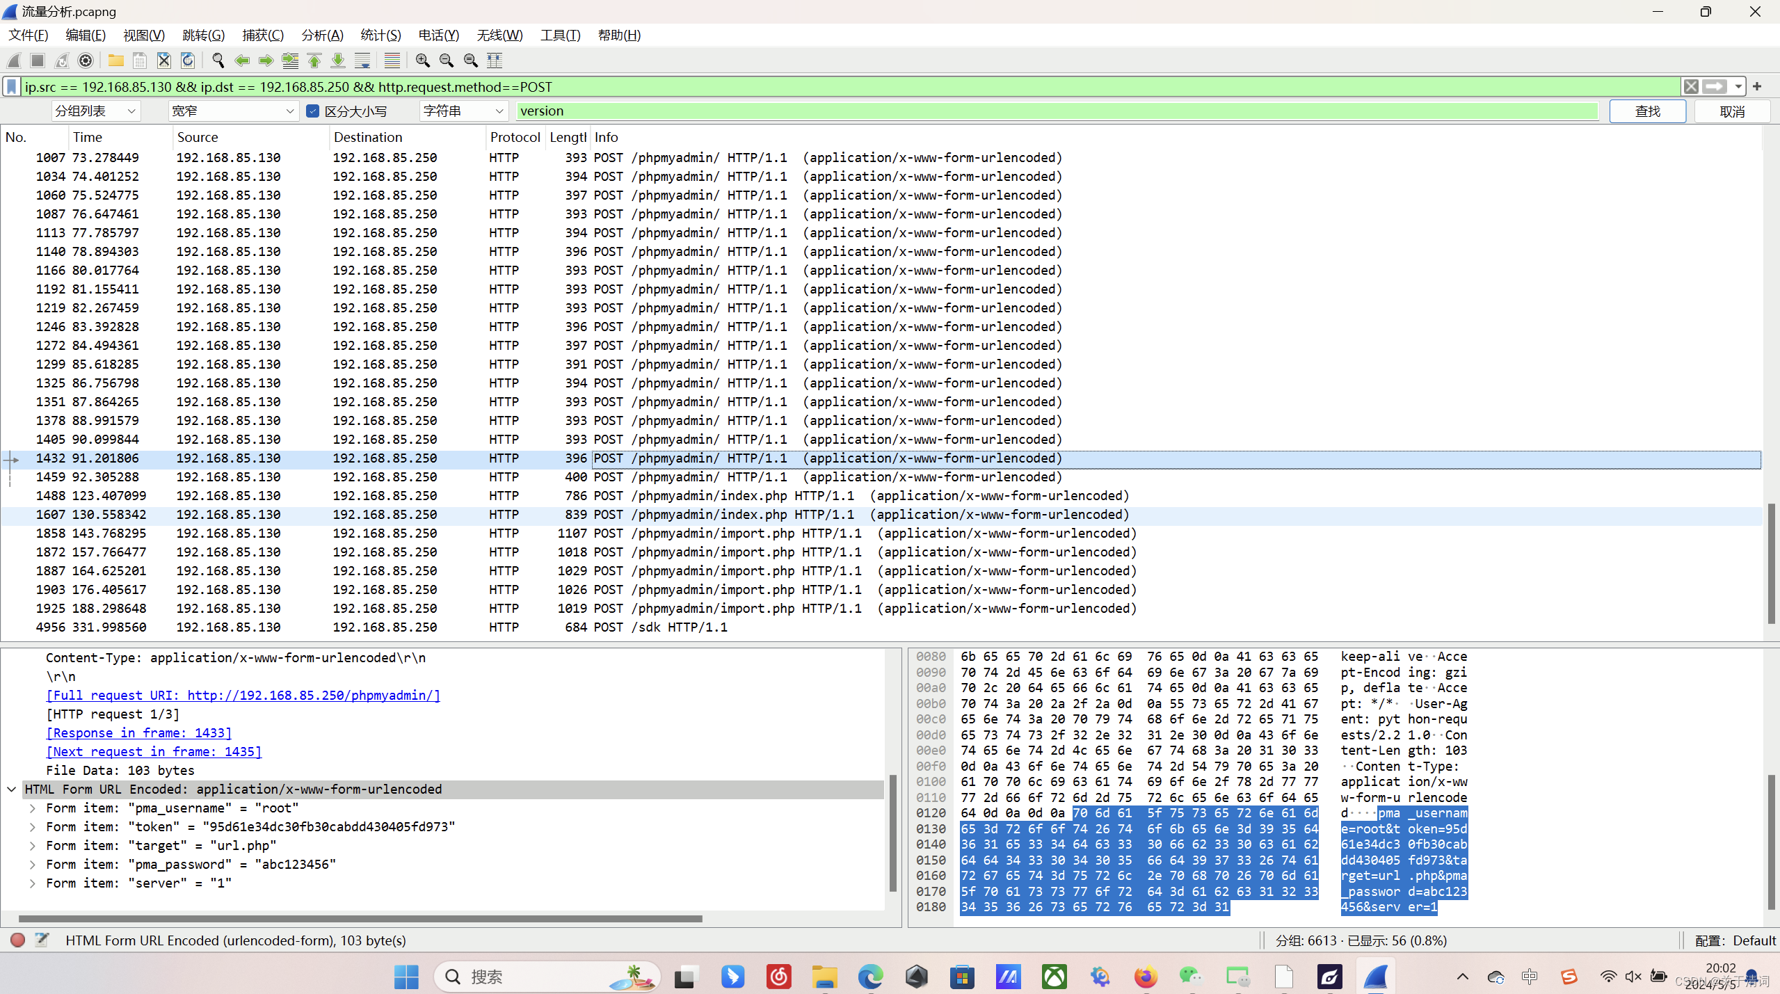Click the reload capture file icon
Viewport: 1780px width, 994px height.
188,61
